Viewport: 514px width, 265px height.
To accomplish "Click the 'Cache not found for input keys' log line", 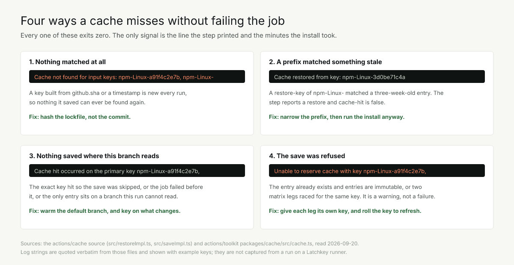I will click(137, 77).
